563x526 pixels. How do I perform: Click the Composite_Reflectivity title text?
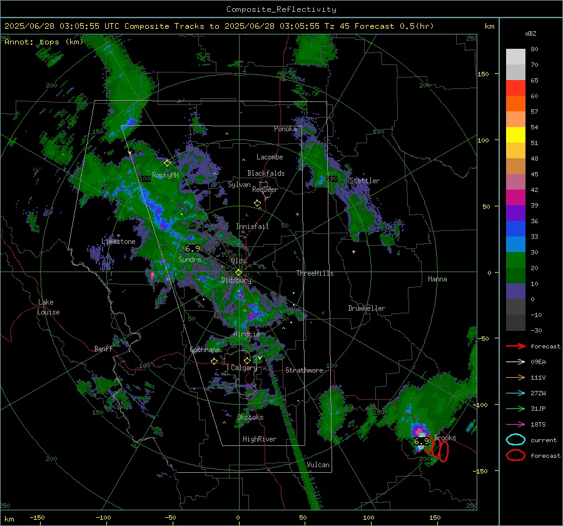click(x=281, y=9)
